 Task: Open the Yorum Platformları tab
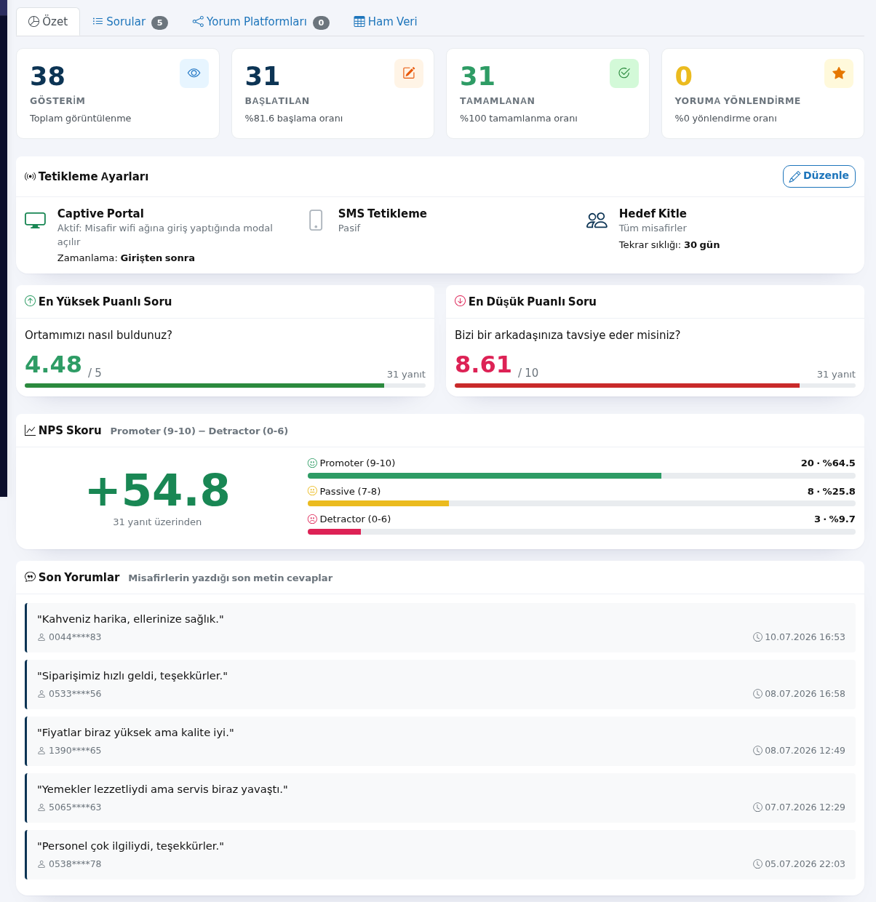coord(260,22)
